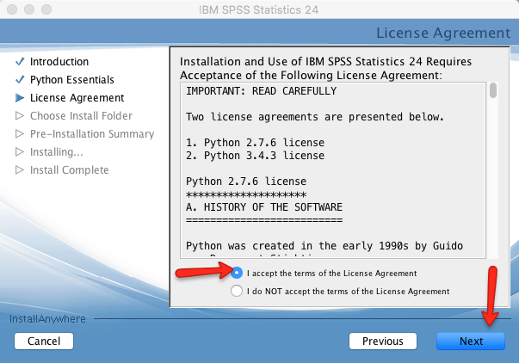The height and width of the screenshot is (363, 519).
Task: Click the Introduction step label
Action: tap(59, 62)
